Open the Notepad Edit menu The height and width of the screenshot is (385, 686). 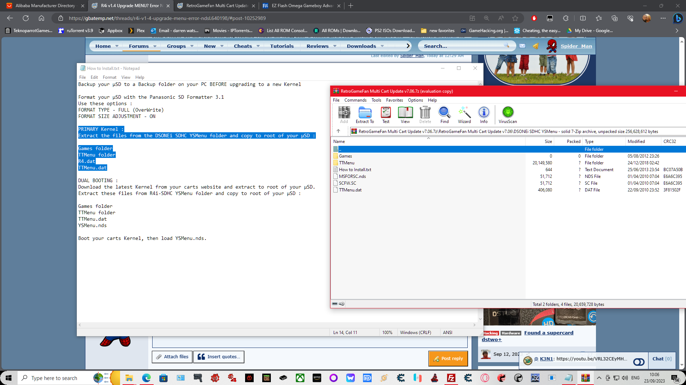94,77
